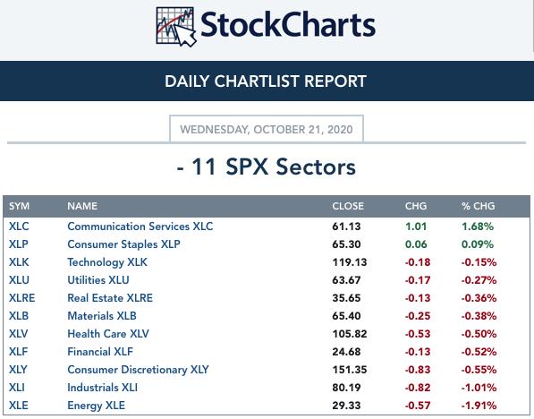
Task: Click Real Estate XLRE link
Action: (110, 298)
